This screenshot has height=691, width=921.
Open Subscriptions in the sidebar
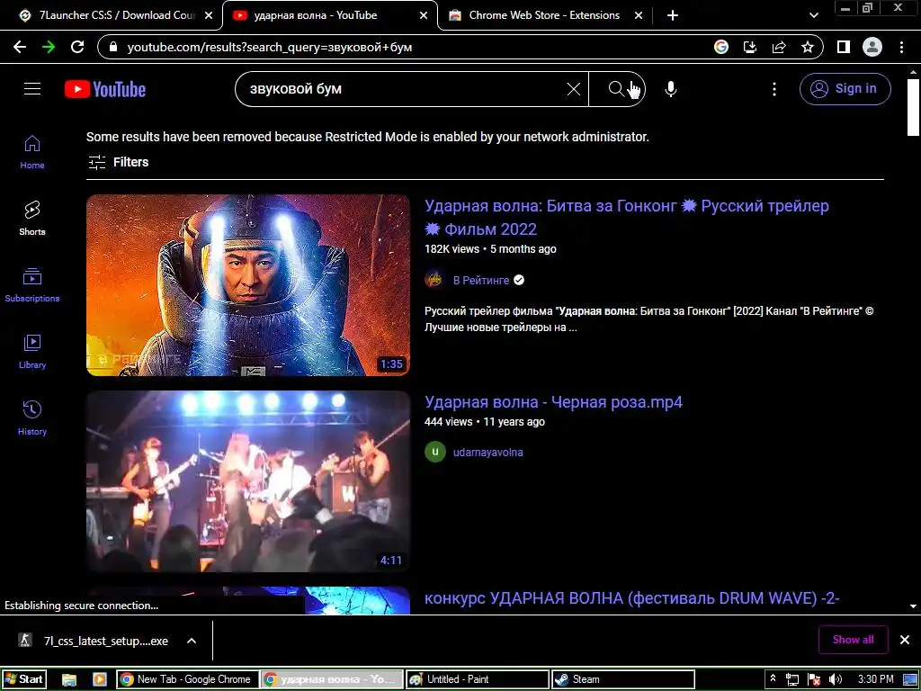[32, 285]
